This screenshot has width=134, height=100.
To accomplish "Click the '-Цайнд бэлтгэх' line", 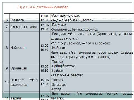I will pyautogui.click(x=63, y=66).
